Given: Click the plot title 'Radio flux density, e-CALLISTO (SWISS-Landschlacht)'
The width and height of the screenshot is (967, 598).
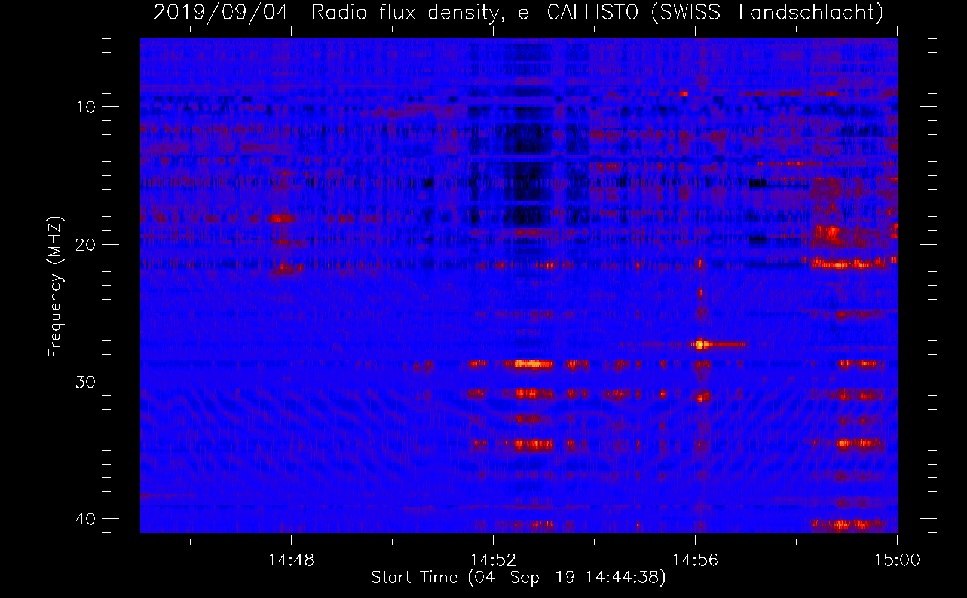Looking at the screenshot, I should point(597,12).
